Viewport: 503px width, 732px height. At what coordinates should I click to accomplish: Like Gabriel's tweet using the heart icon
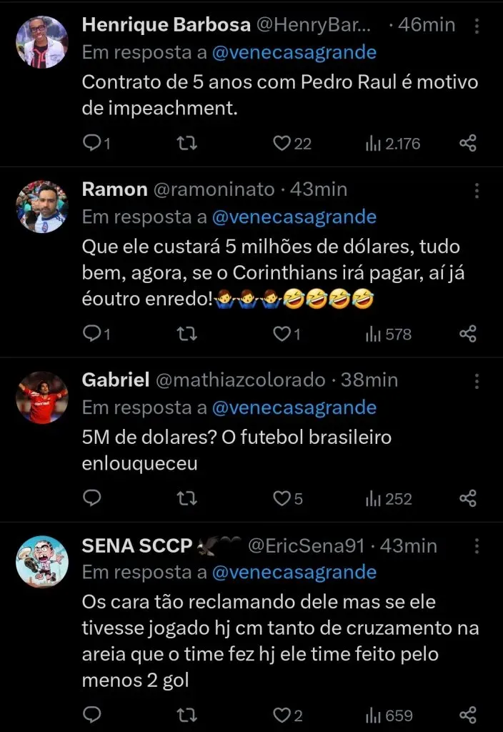click(282, 498)
